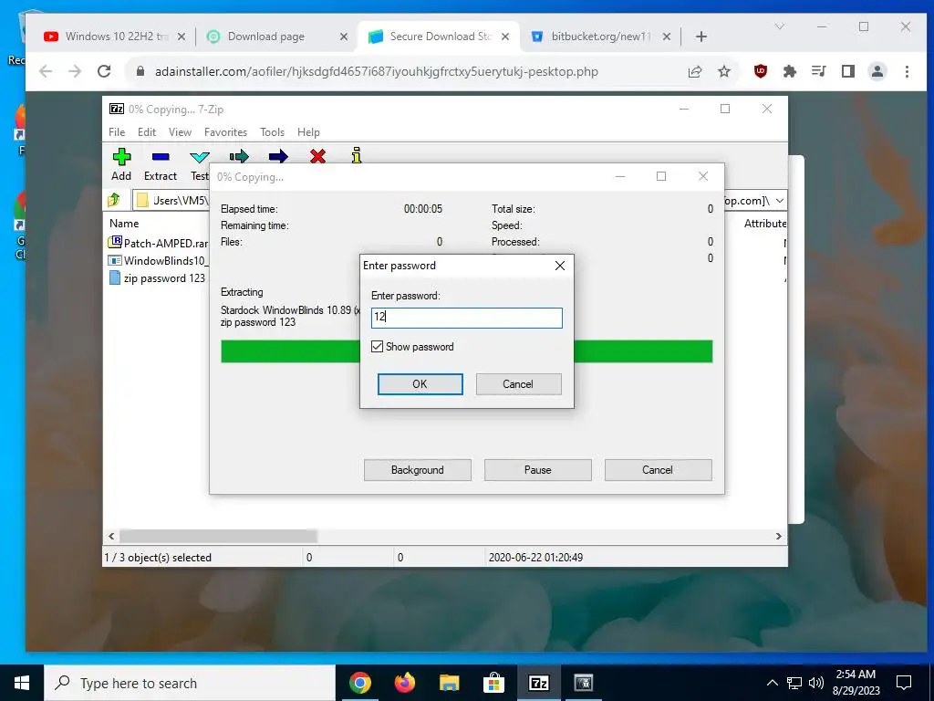934x701 pixels.
Task: Click the 7-Zip taskbar icon
Action: point(538,683)
